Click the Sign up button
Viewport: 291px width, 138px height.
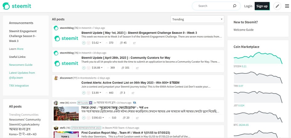point(262,6)
